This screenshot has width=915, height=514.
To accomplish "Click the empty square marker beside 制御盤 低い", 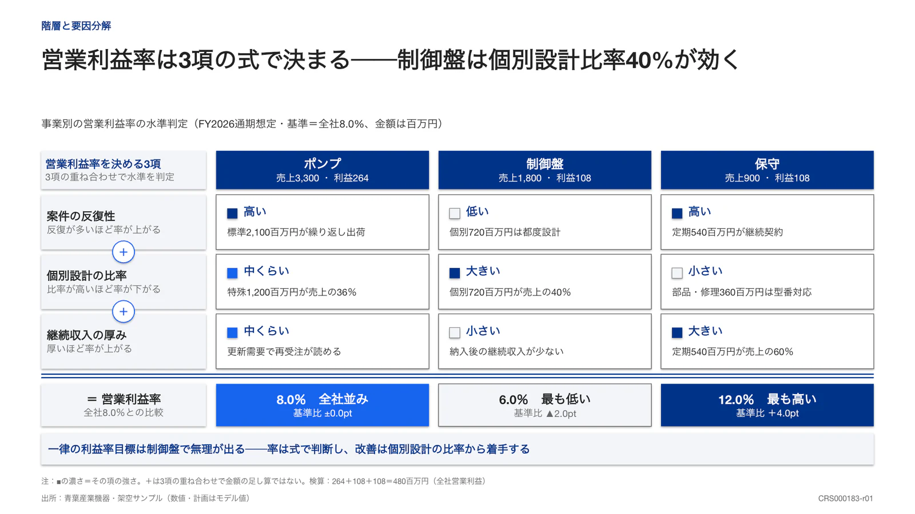I will pos(455,214).
